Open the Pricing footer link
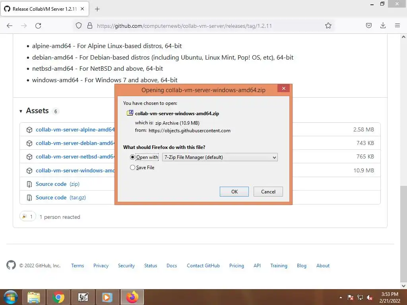Image resolution: width=407 pixels, height=305 pixels. click(236, 266)
